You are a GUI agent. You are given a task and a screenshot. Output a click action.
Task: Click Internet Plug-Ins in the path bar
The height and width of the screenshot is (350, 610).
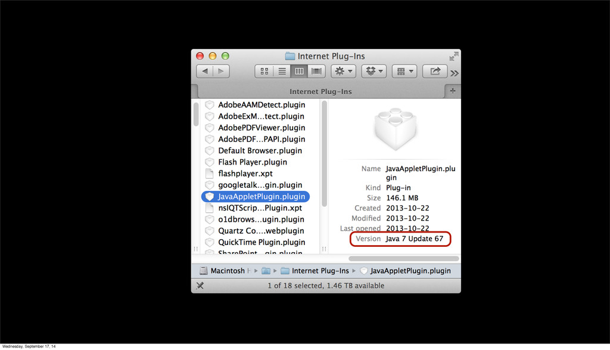pyautogui.click(x=315, y=271)
